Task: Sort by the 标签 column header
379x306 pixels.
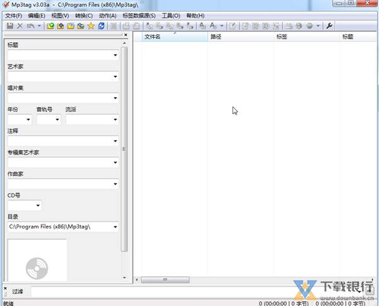Action: 306,37
